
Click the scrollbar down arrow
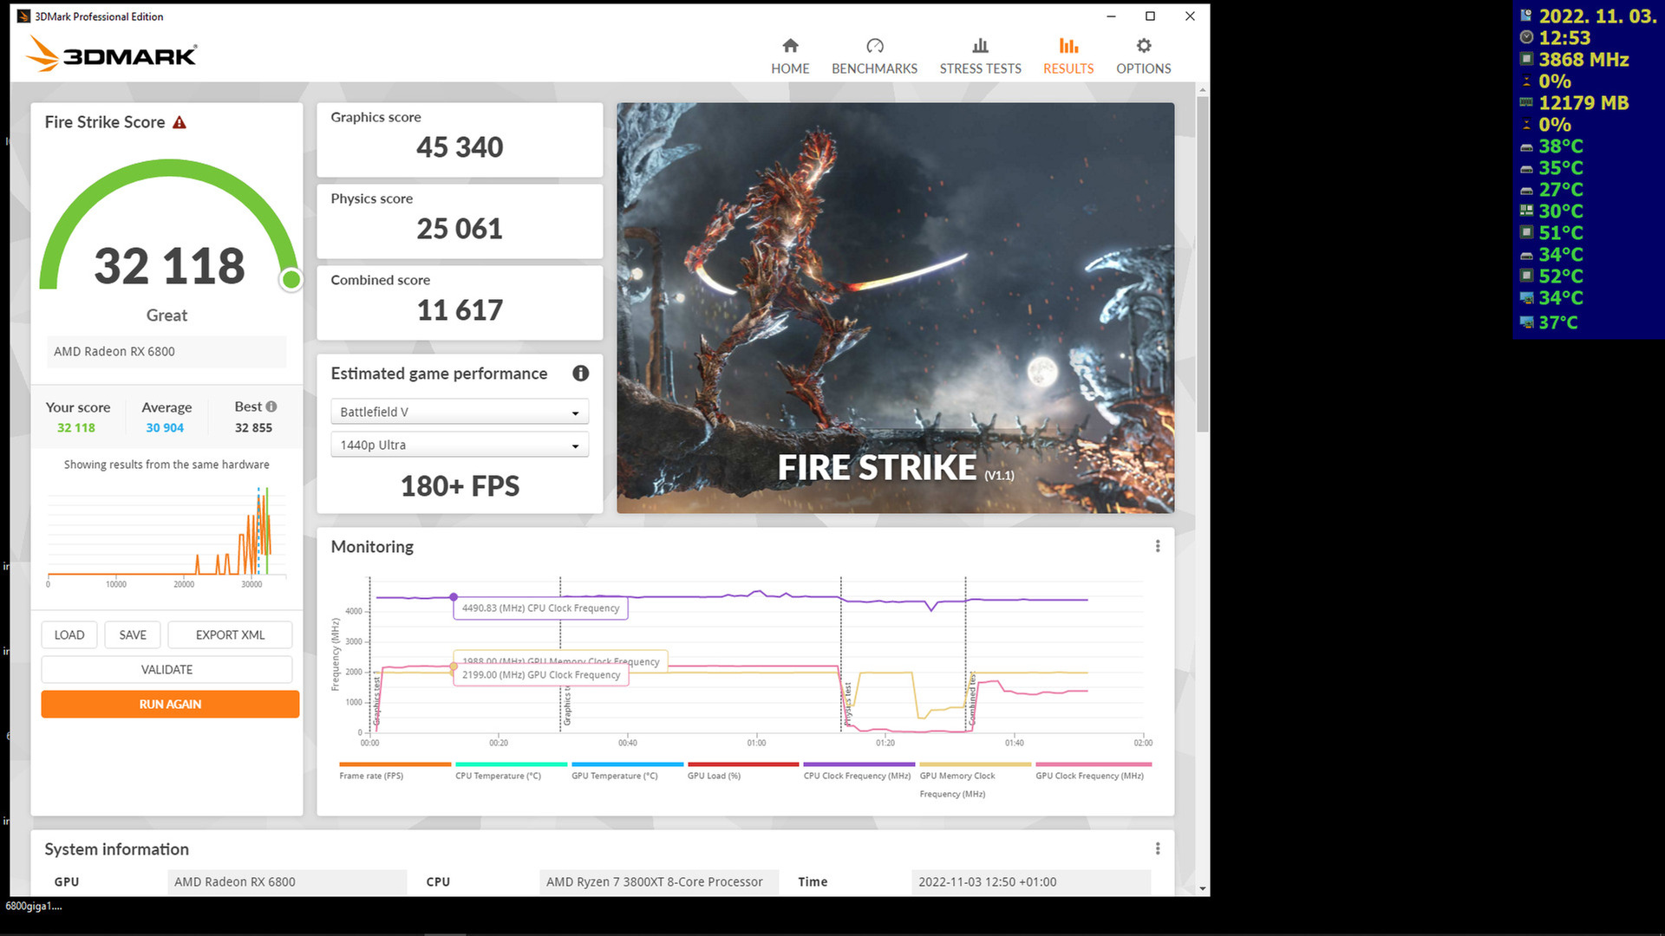click(1202, 888)
